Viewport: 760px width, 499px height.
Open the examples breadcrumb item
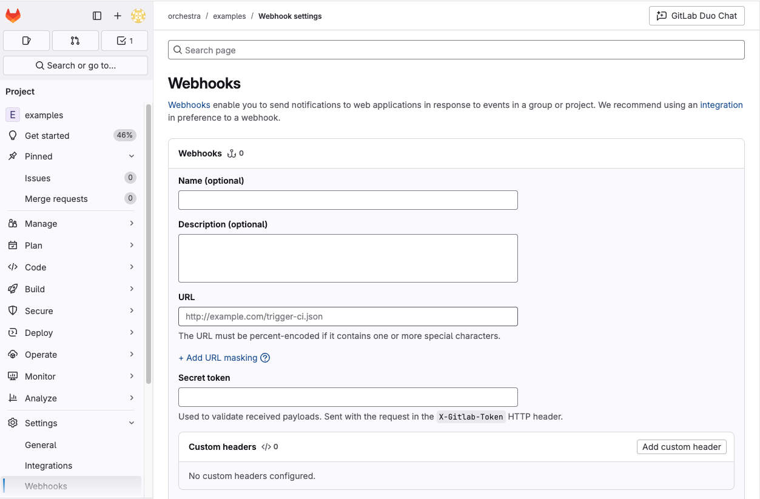pyautogui.click(x=229, y=16)
